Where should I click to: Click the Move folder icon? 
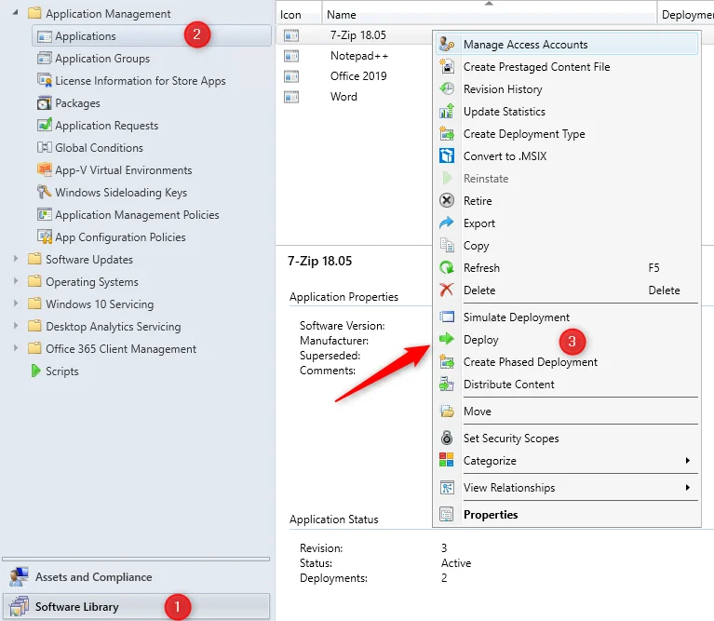pos(447,411)
